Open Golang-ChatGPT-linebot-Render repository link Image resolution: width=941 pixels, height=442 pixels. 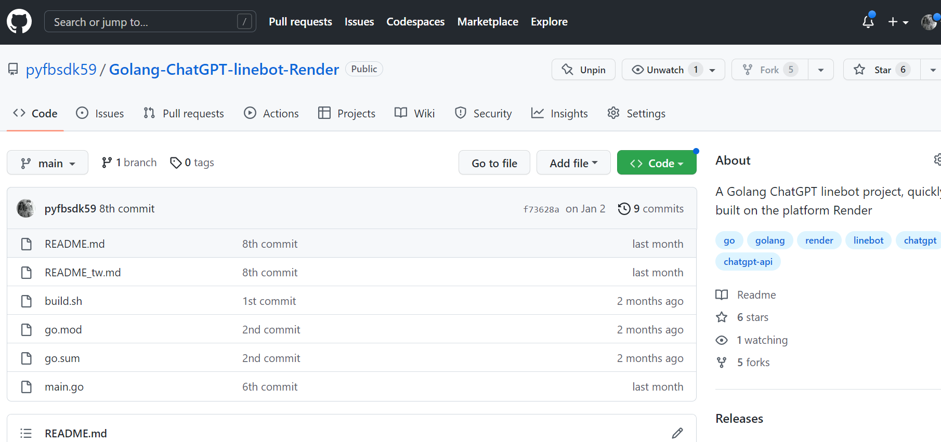click(224, 69)
